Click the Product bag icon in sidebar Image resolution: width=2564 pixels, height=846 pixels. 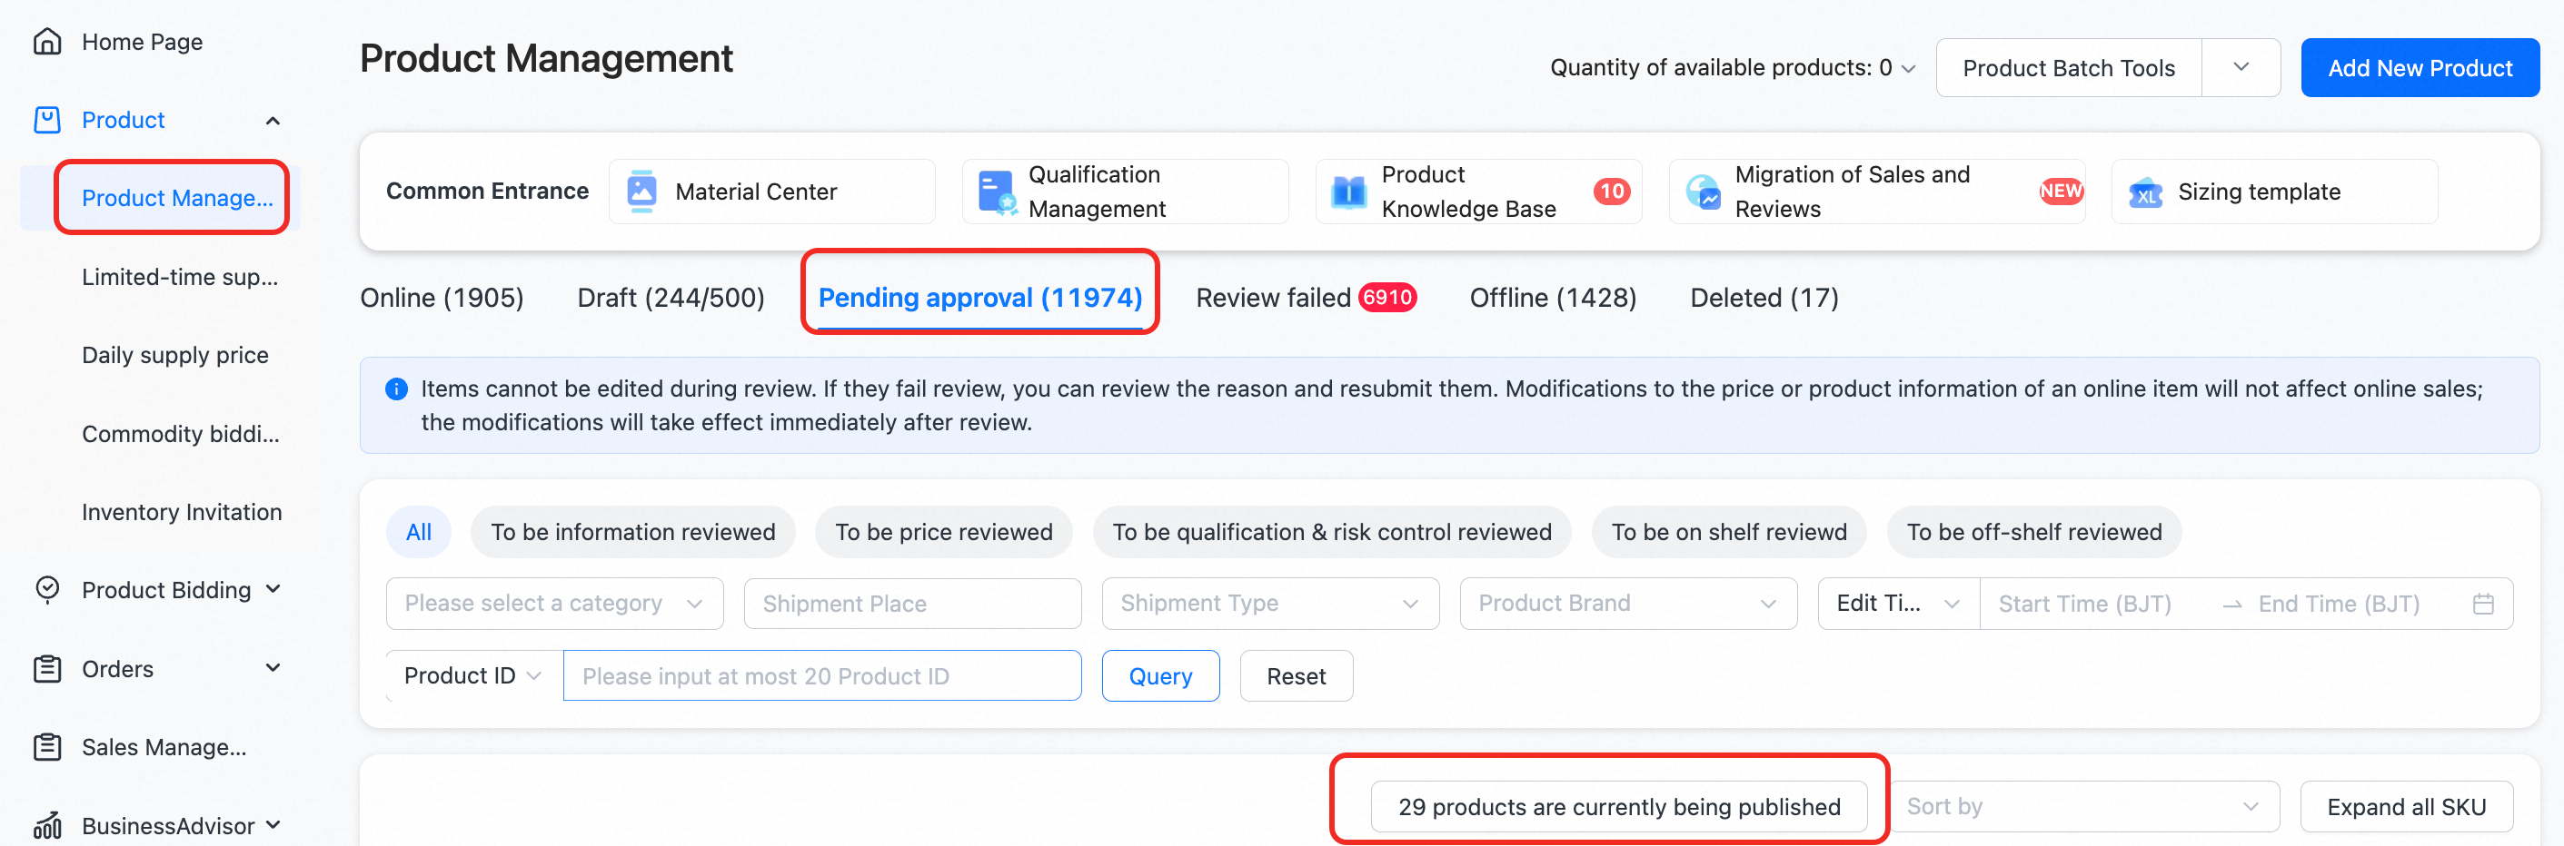(46, 121)
